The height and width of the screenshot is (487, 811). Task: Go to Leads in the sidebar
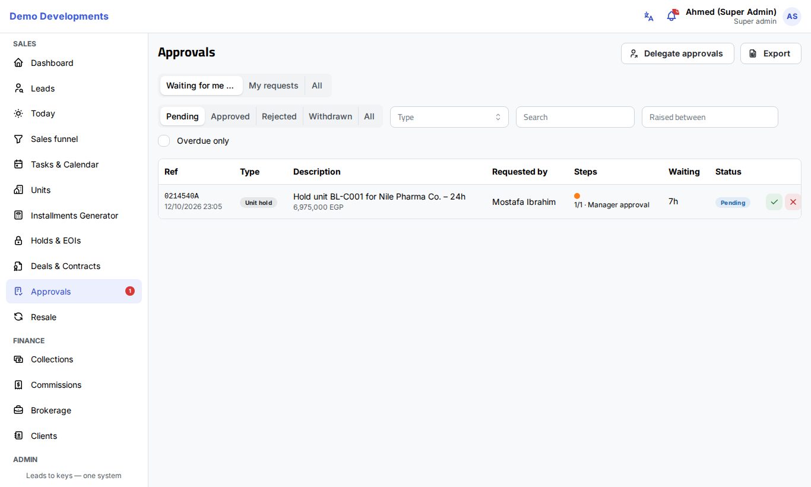pyautogui.click(x=74, y=88)
